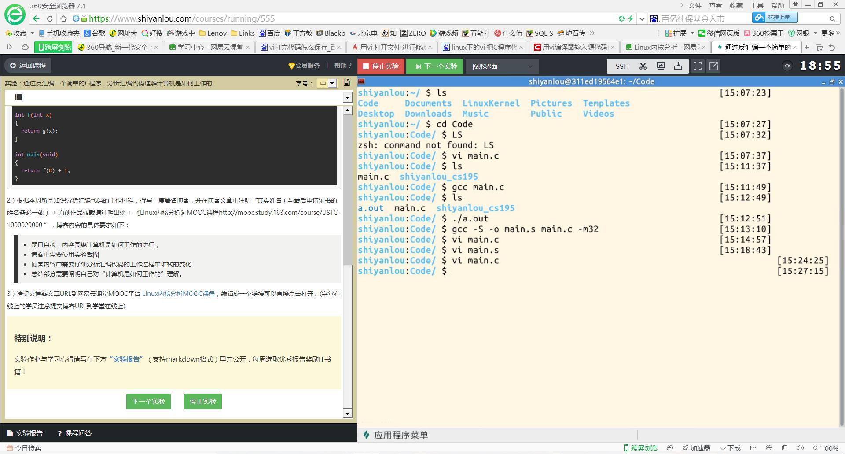Screen dimensions: 845x454
Task: Open the lab desktop in a new window
Action: [713, 66]
